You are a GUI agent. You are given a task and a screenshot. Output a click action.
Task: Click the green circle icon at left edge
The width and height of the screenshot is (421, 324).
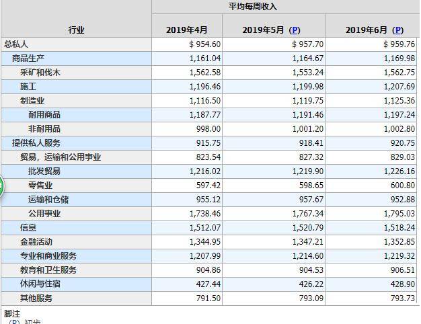1,186
